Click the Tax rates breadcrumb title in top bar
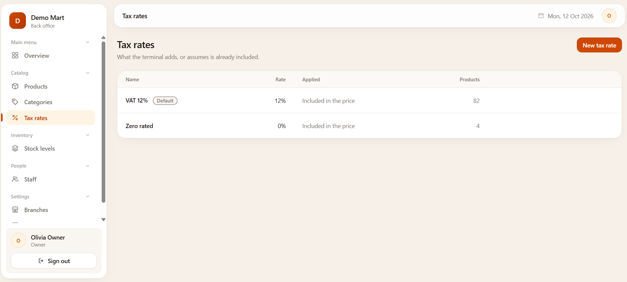Image resolution: width=627 pixels, height=282 pixels. 135,16
